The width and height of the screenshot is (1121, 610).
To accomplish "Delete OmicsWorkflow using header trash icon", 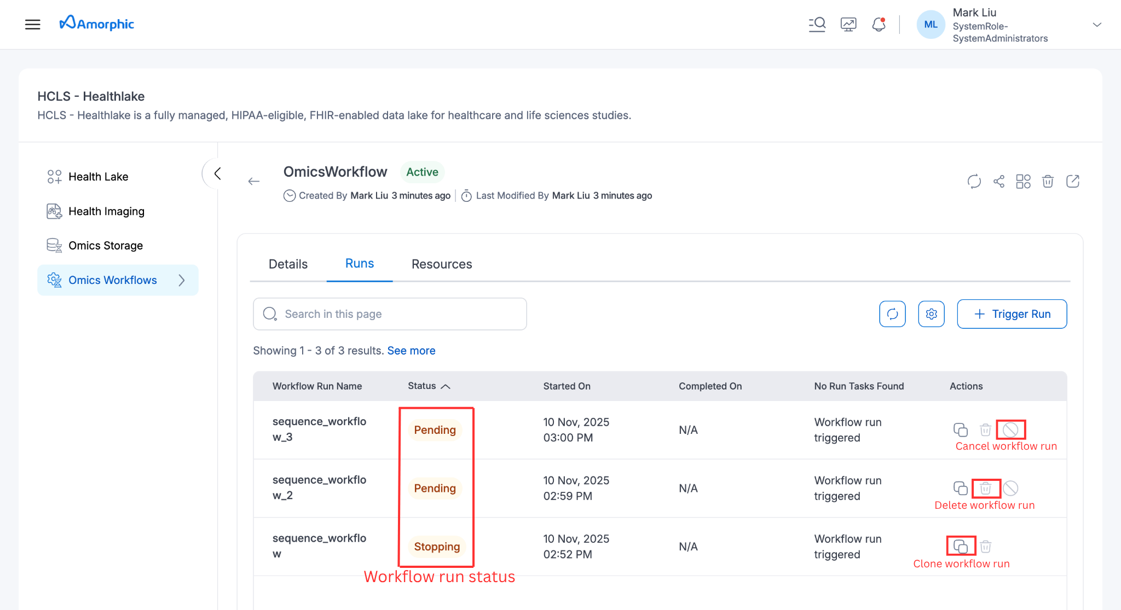I will tap(1048, 181).
